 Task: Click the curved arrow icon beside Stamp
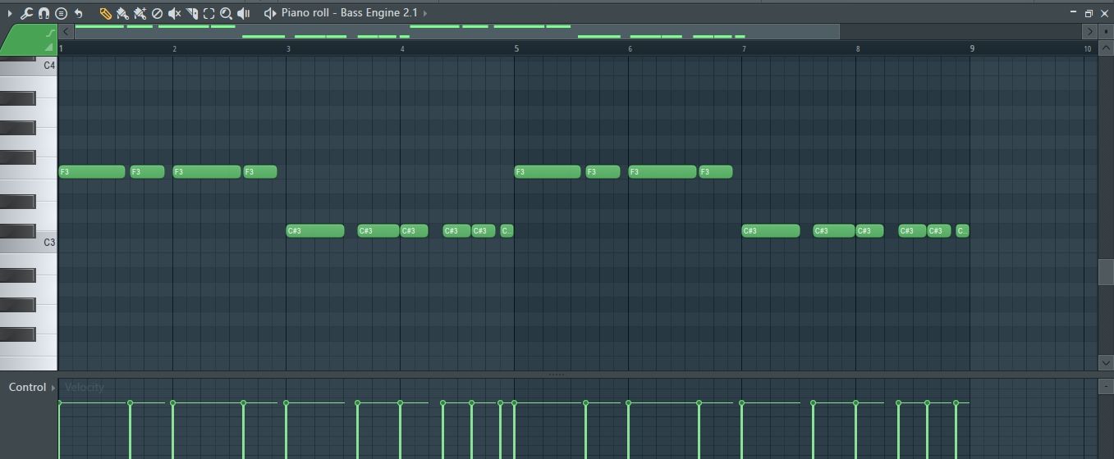[x=78, y=13]
